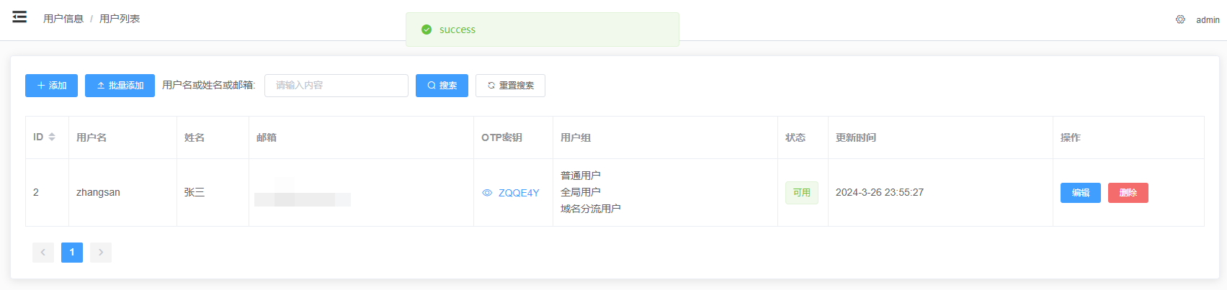Click the ZQQE4Y OTP key link
This screenshot has width=1227, height=290.
519,193
